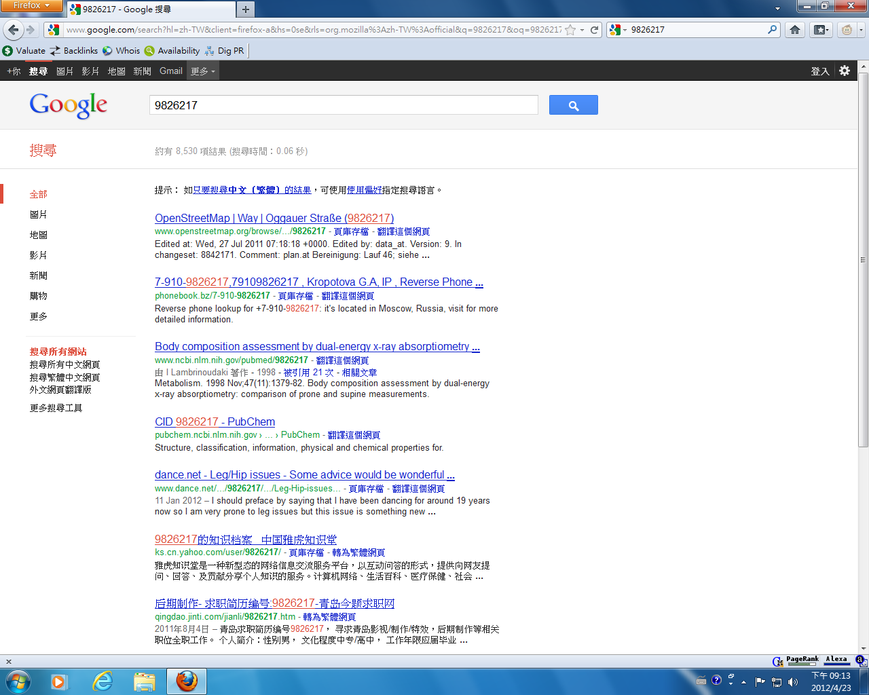Open the Firefox application menu

[x=31, y=6]
